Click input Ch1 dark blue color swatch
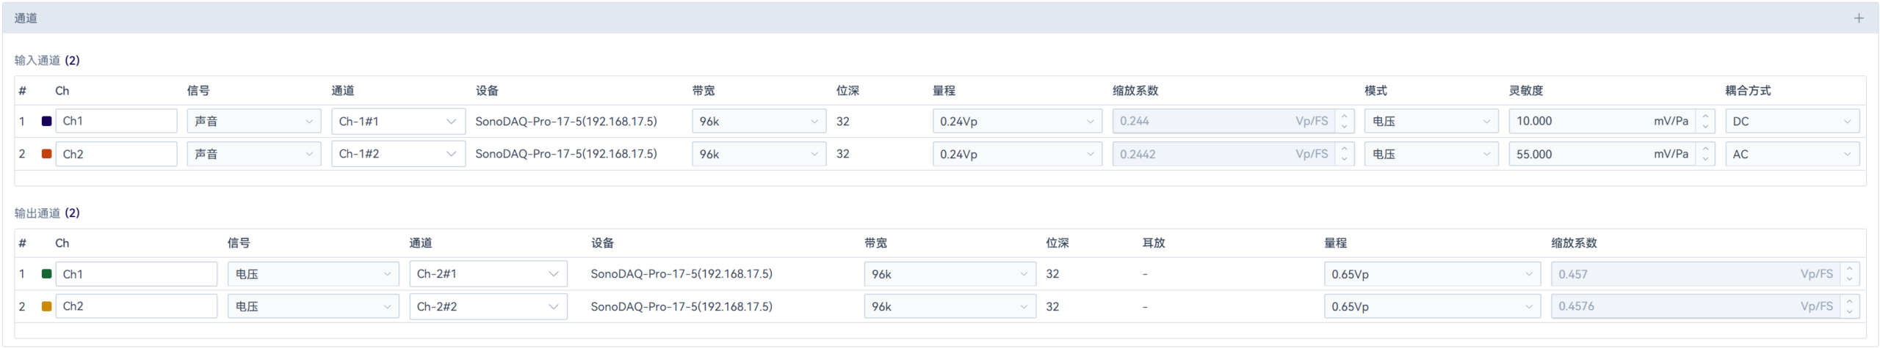The image size is (1880, 348). coord(46,122)
